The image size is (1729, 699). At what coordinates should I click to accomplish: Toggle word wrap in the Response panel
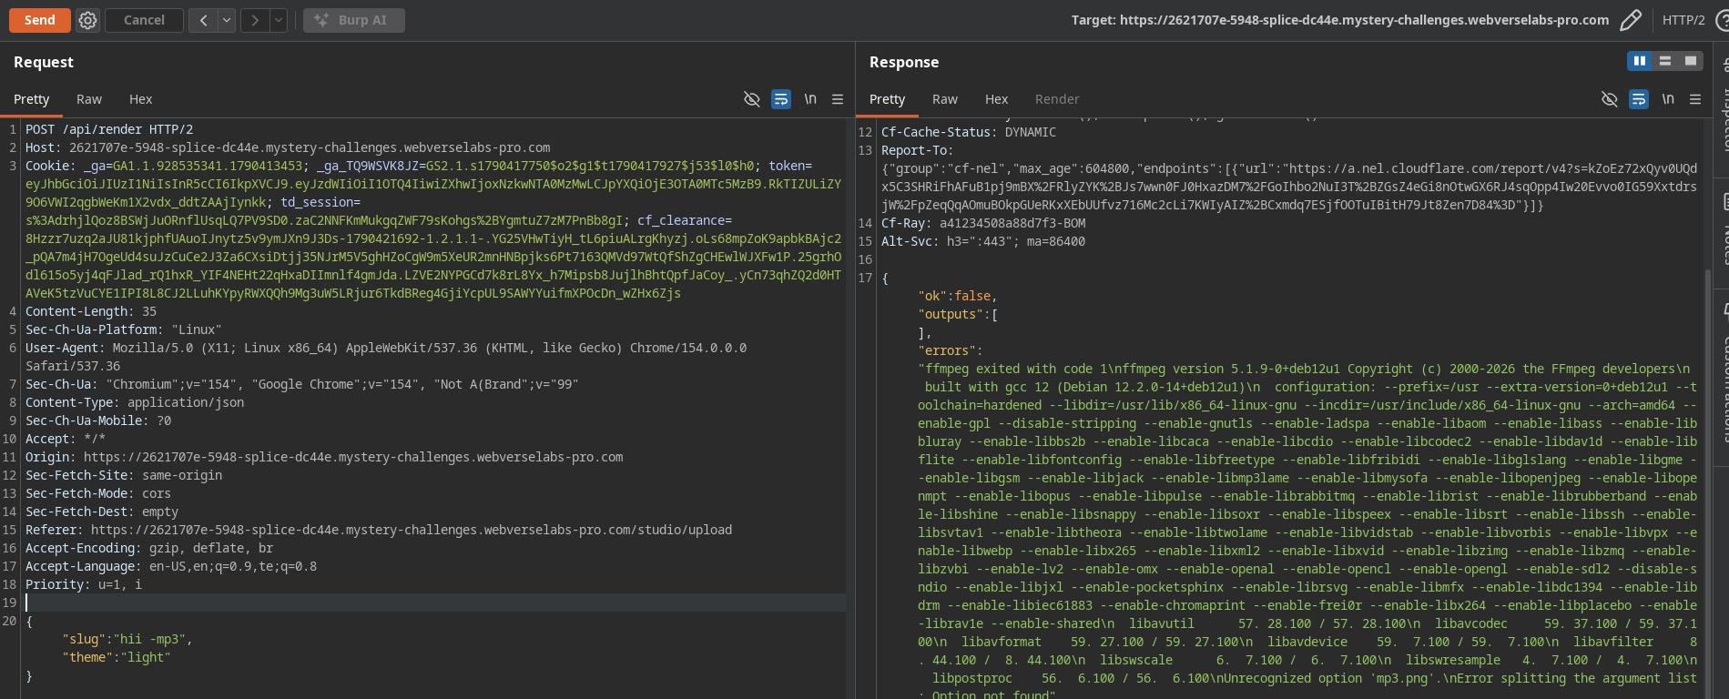click(x=1639, y=99)
